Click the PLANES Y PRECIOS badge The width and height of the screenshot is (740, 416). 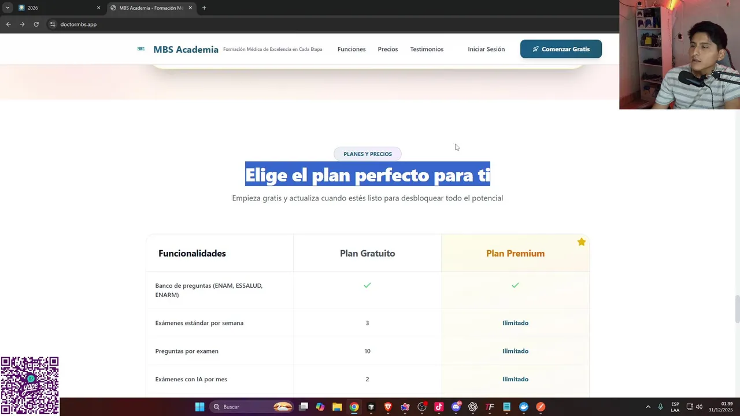point(368,154)
